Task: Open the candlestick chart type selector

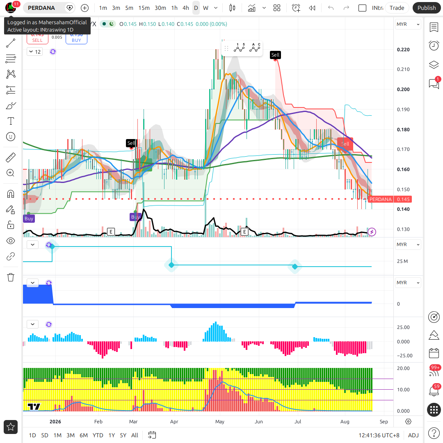Action: (232, 8)
